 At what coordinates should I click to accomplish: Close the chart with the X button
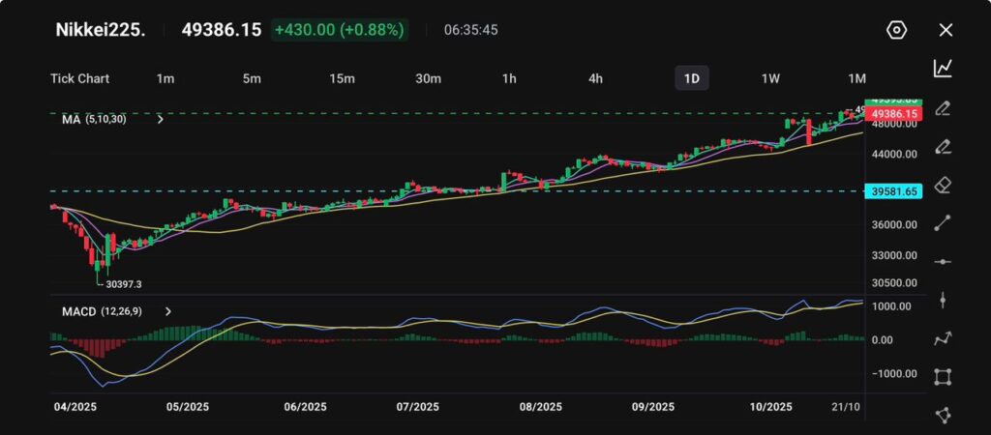click(x=946, y=30)
